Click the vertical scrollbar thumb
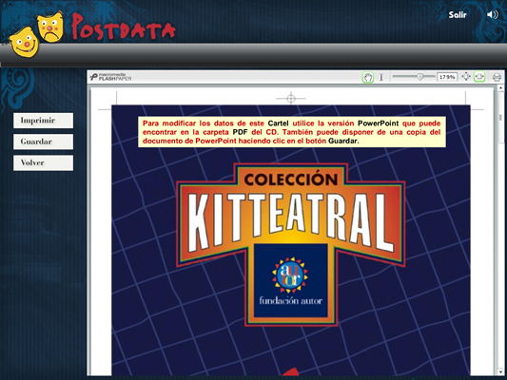The height and width of the screenshot is (380, 507). tap(500, 117)
